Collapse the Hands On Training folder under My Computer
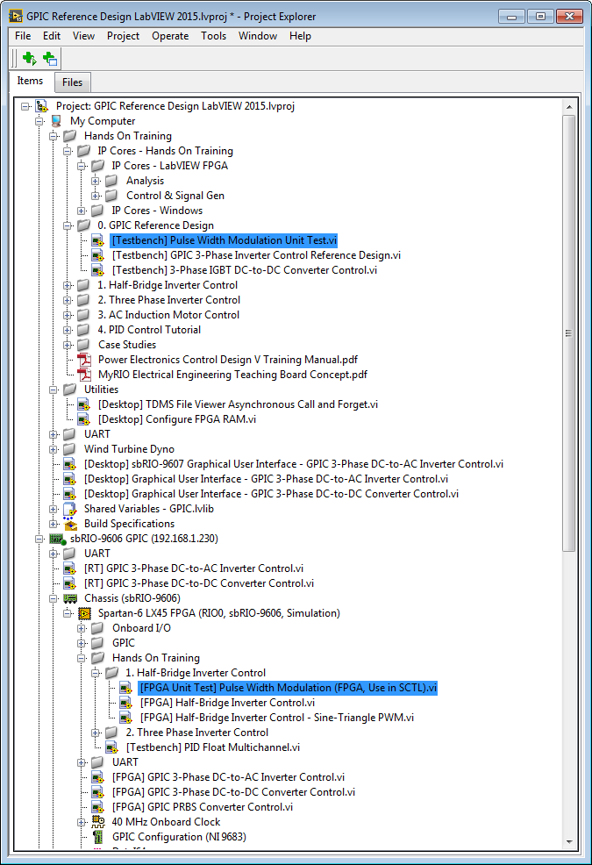Viewport: 592px width, 865px height. pyautogui.click(x=53, y=136)
